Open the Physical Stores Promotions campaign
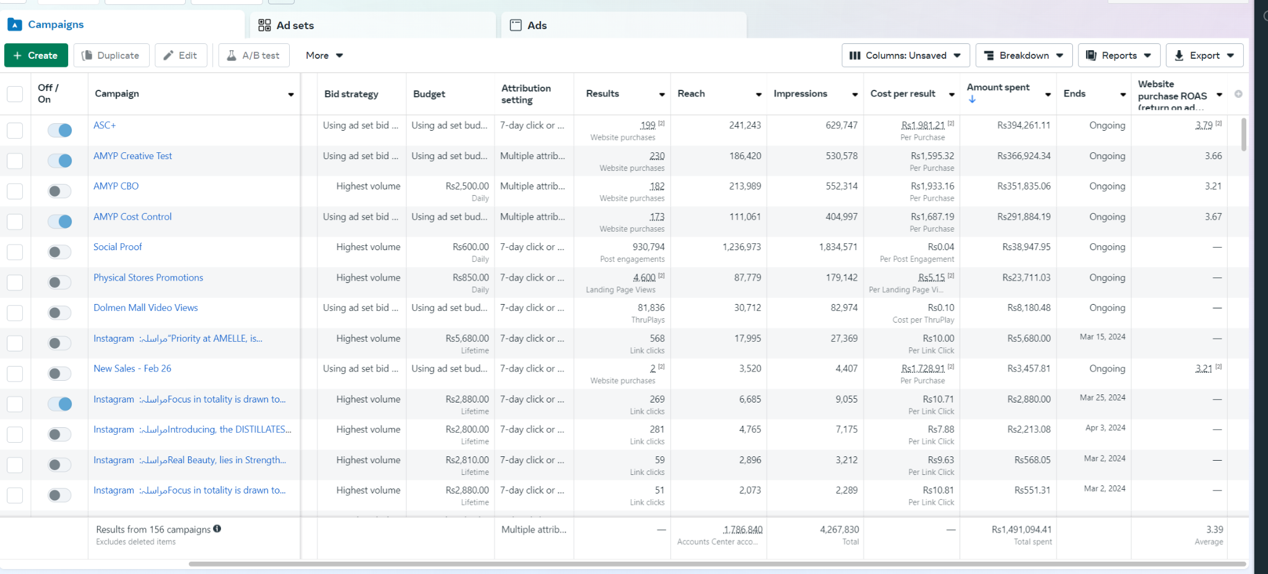The width and height of the screenshot is (1268, 574). [148, 277]
